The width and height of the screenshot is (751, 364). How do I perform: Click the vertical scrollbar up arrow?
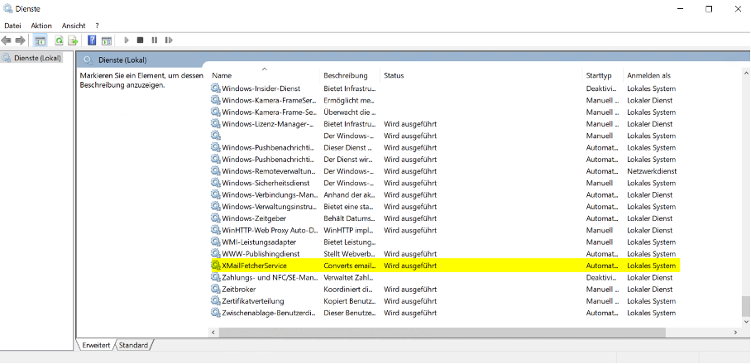[746, 74]
